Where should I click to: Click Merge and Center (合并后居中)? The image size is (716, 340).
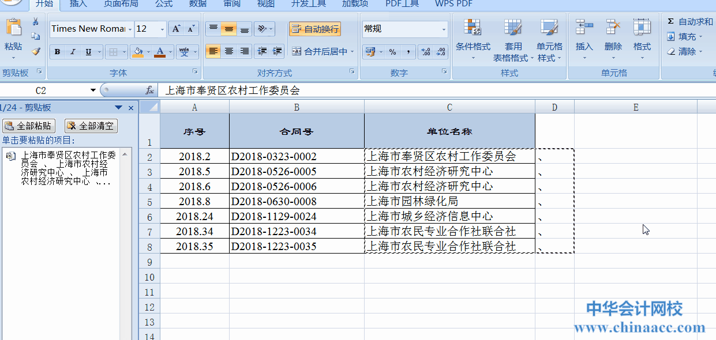pyautogui.click(x=319, y=51)
